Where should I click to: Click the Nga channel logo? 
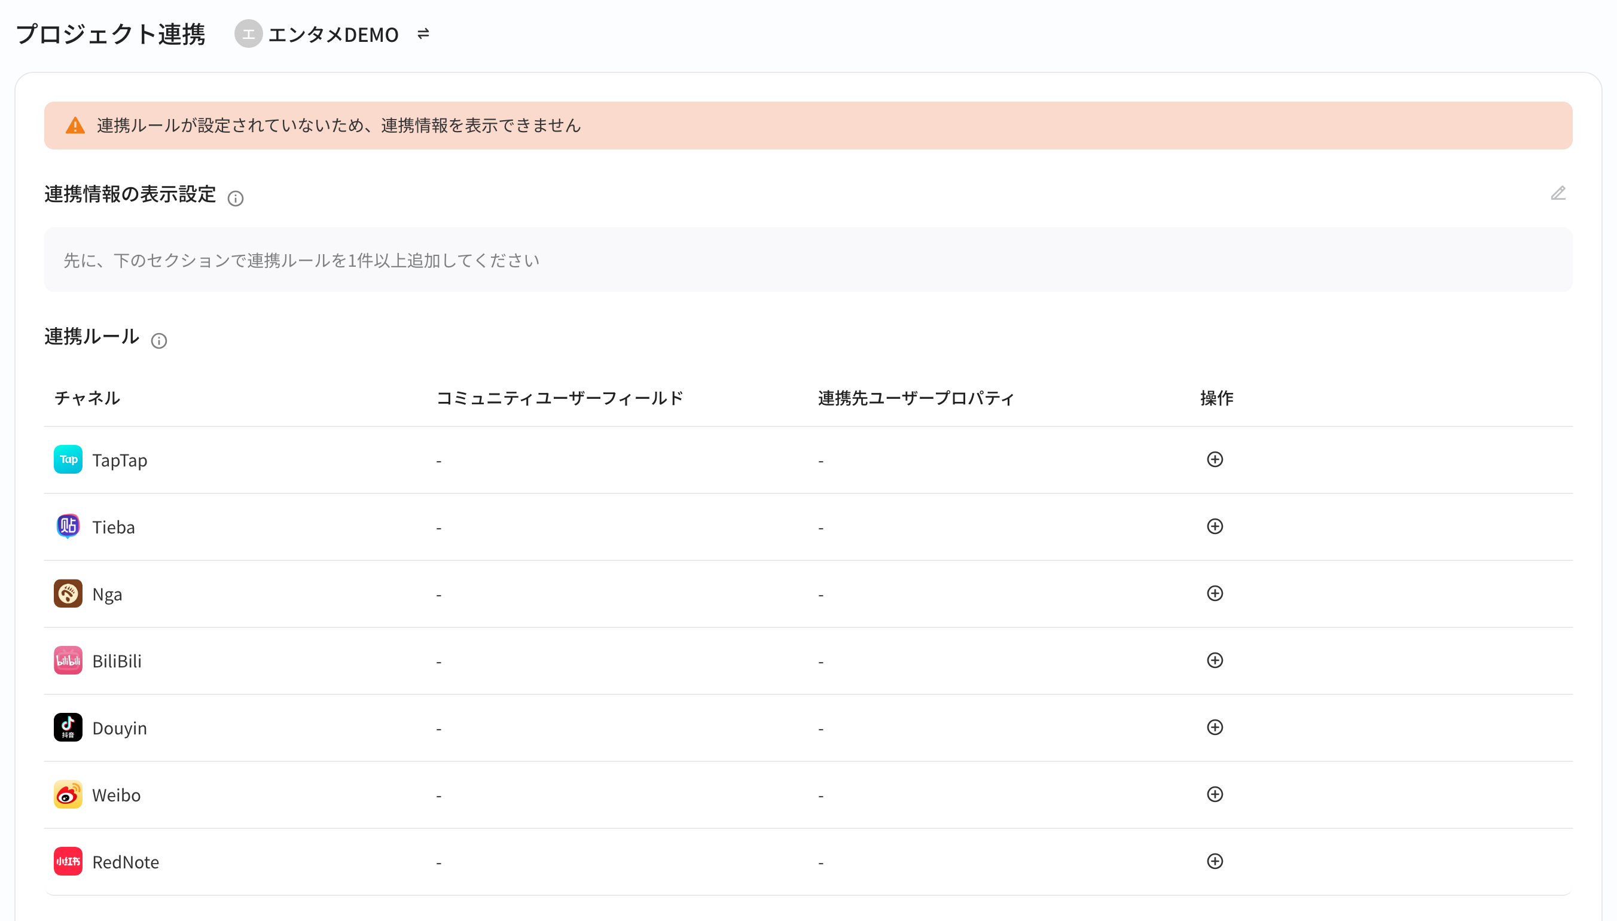(x=68, y=593)
